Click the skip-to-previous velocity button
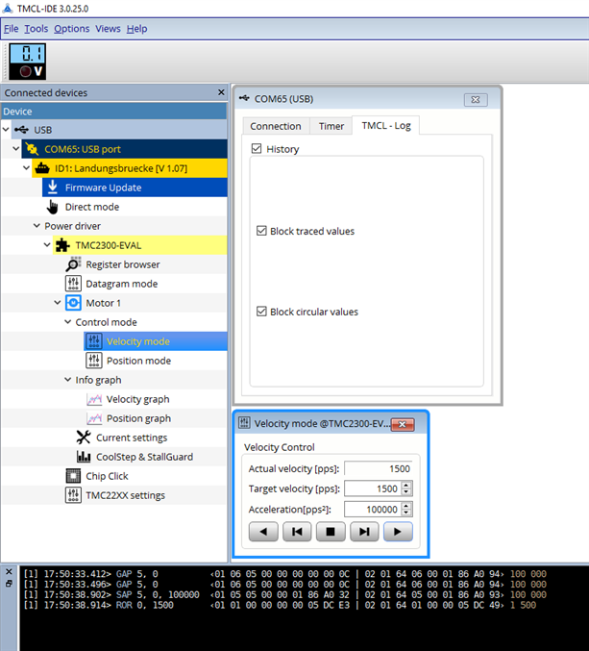 click(297, 532)
